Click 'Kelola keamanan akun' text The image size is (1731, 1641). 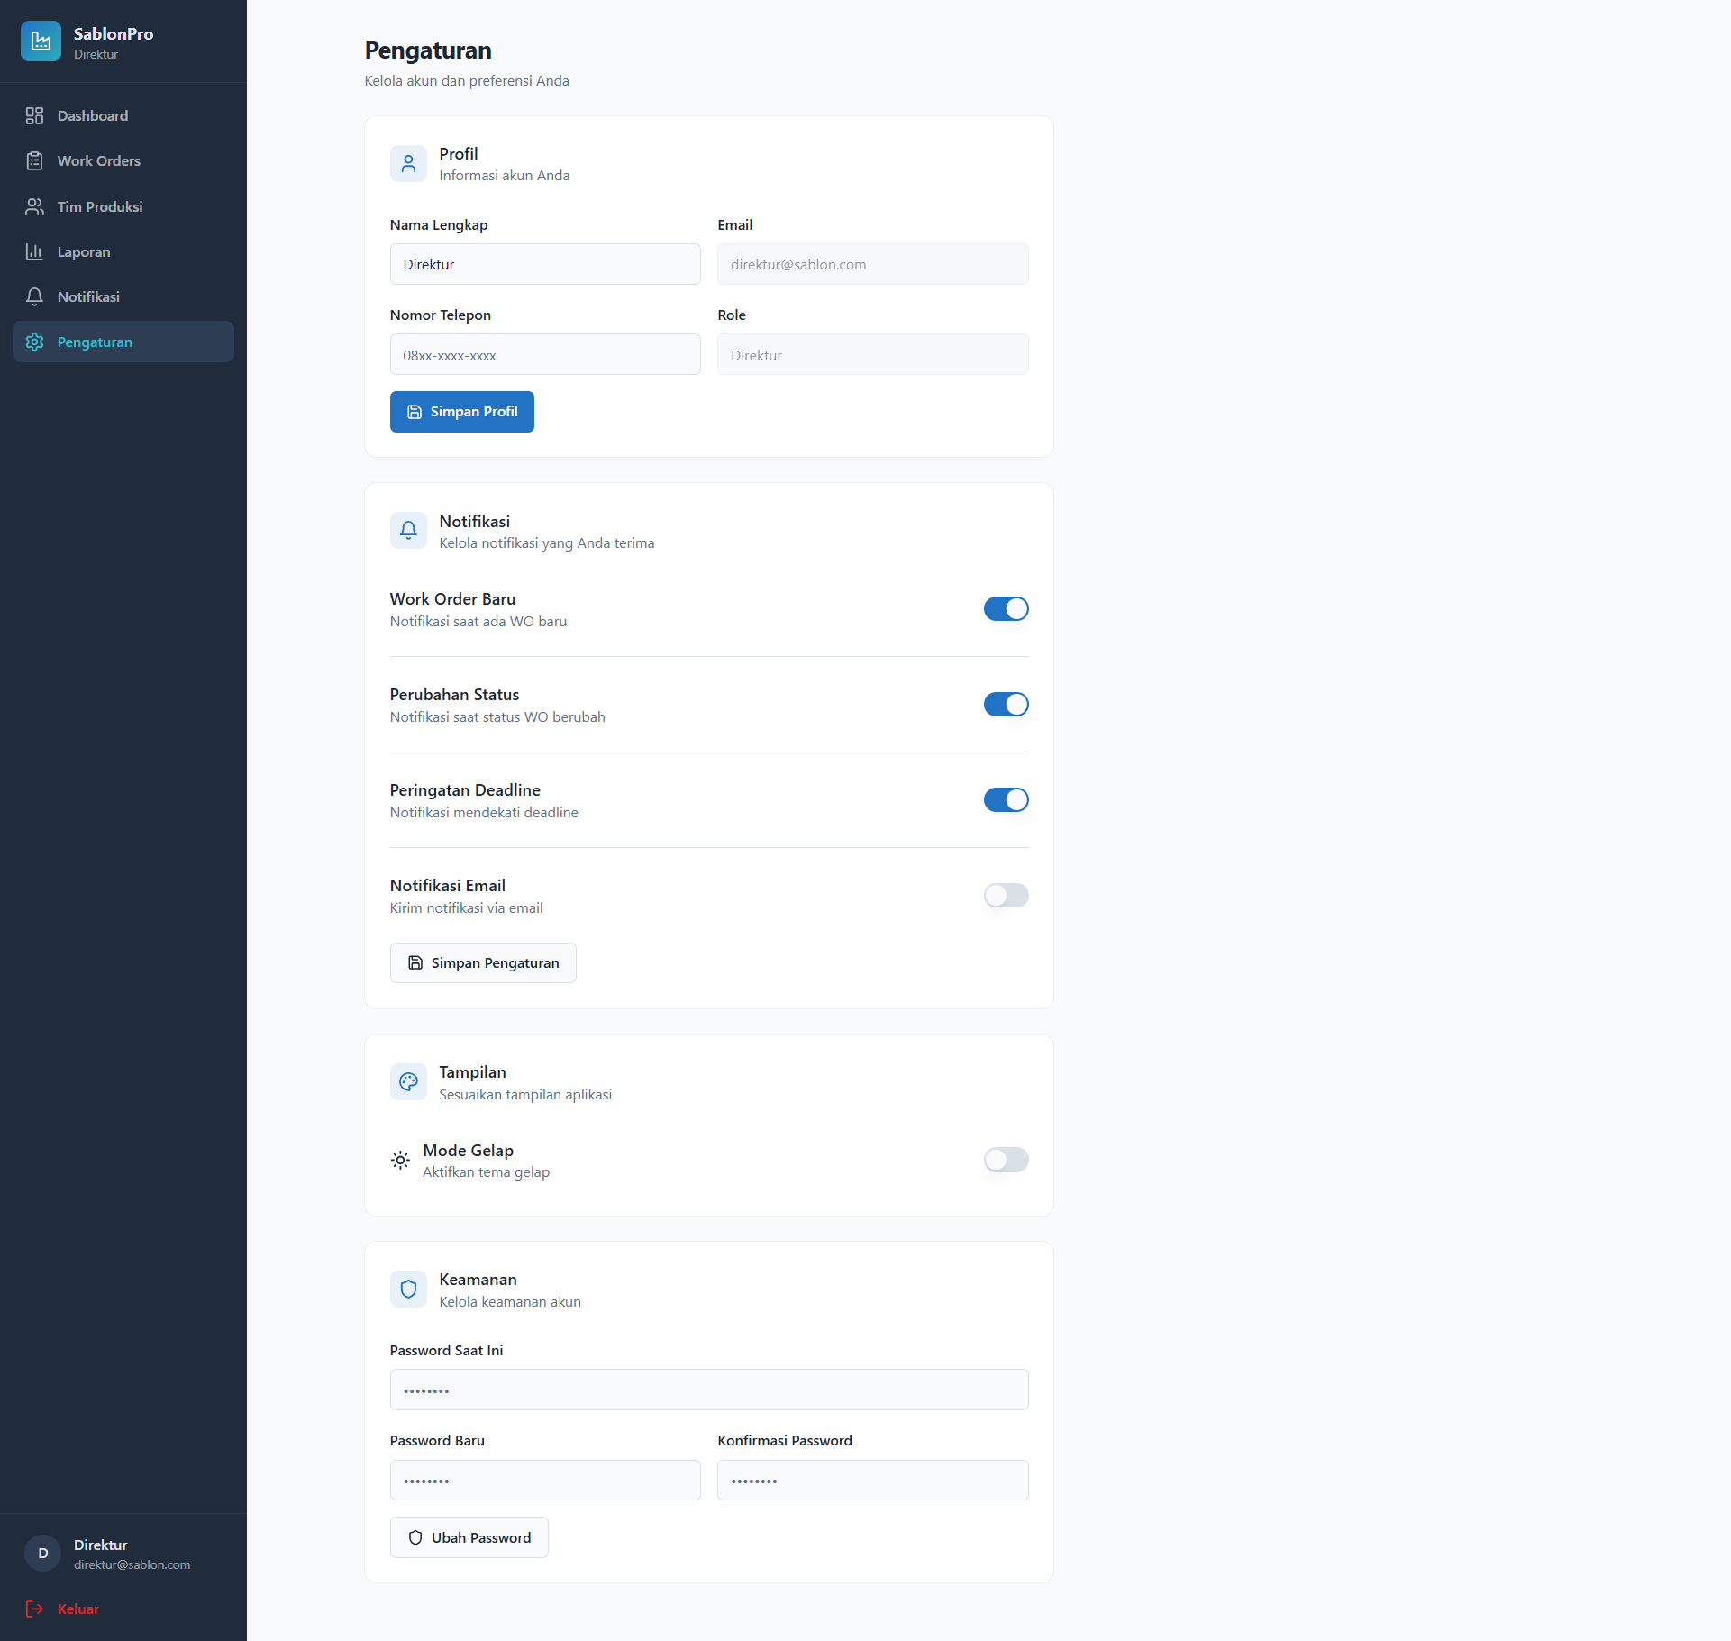click(x=510, y=1301)
